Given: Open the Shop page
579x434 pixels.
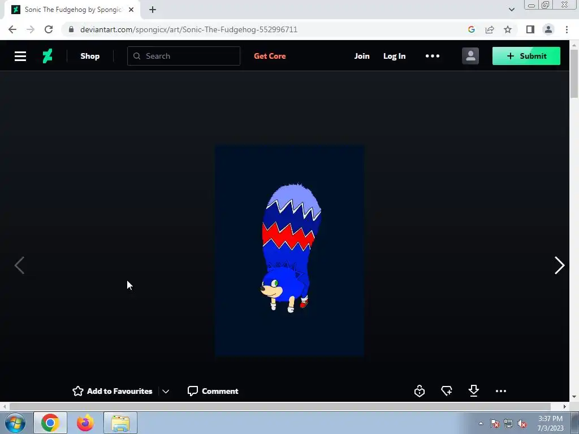Looking at the screenshot, I should [90, 56].
